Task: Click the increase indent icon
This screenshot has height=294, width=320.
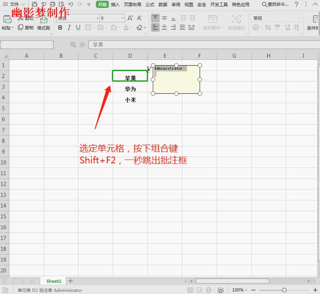Action: pyautogui.click(x=192, y=18)
